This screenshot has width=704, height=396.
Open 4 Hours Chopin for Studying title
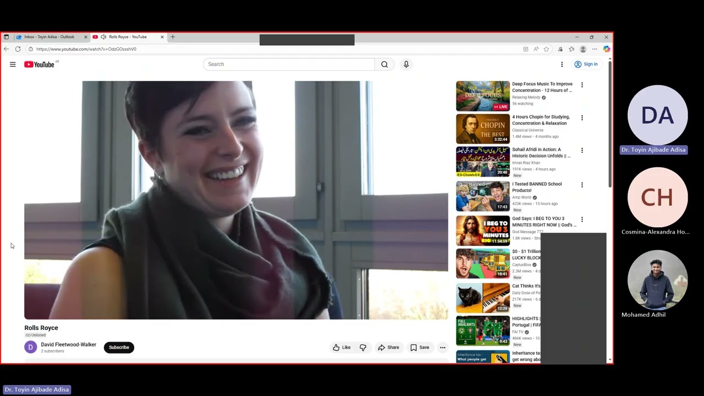point(541,120)
